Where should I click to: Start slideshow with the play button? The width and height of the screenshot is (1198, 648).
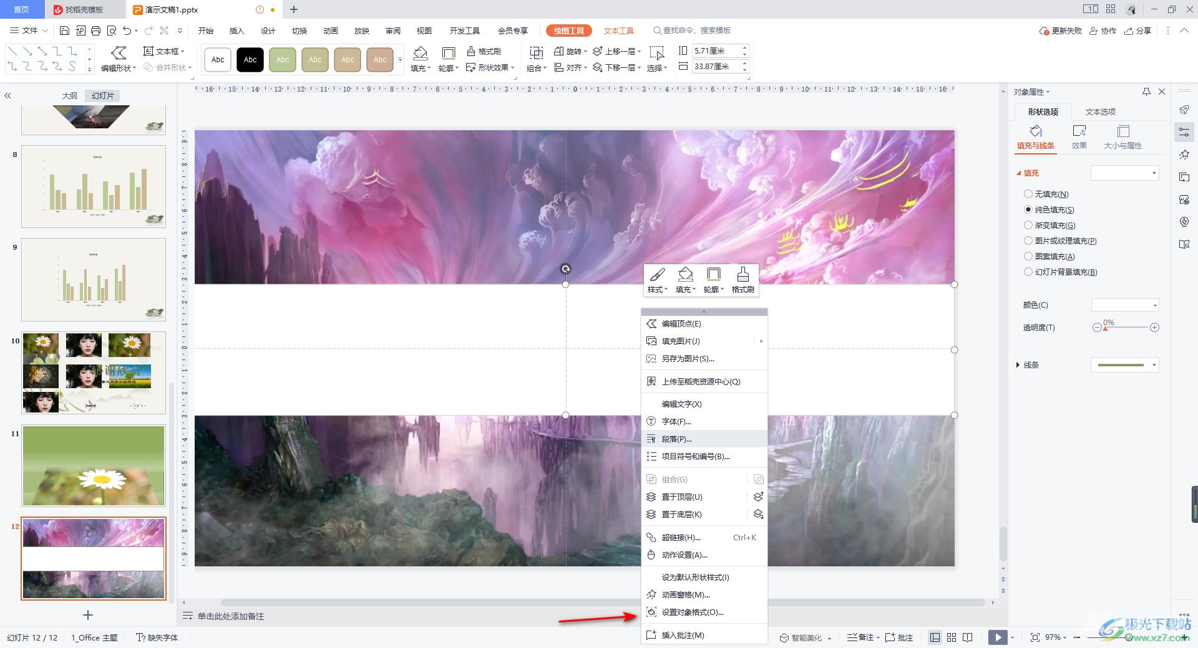coord(998,637)
